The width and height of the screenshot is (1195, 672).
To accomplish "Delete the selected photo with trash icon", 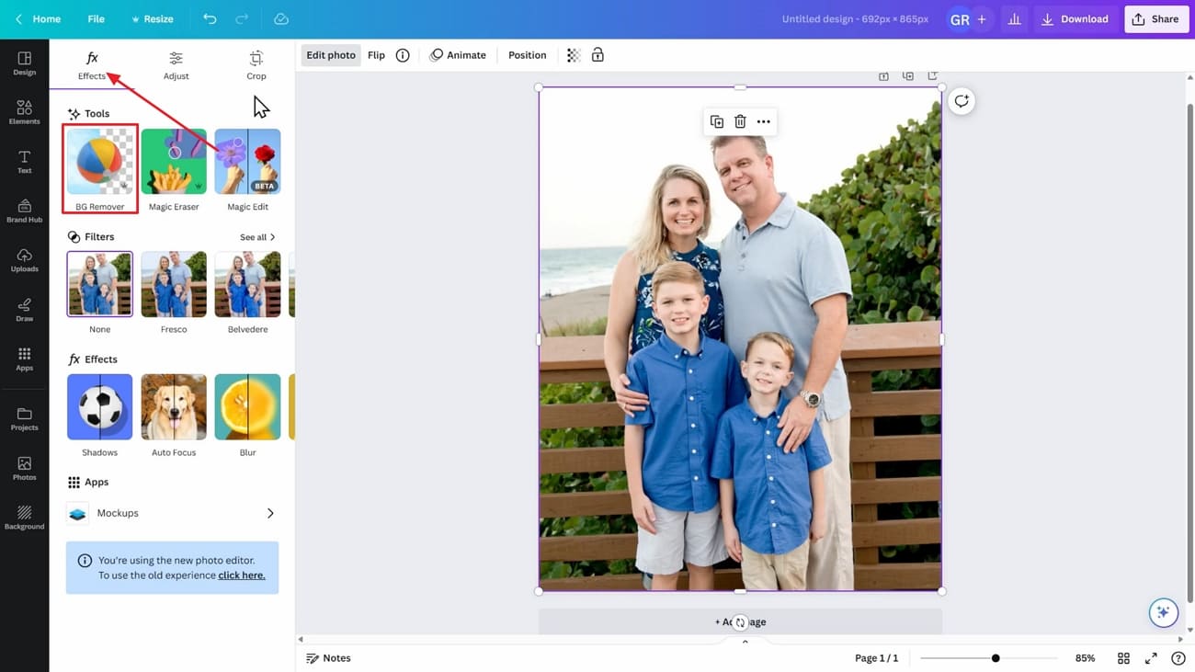I will click(x=740, y=121).
